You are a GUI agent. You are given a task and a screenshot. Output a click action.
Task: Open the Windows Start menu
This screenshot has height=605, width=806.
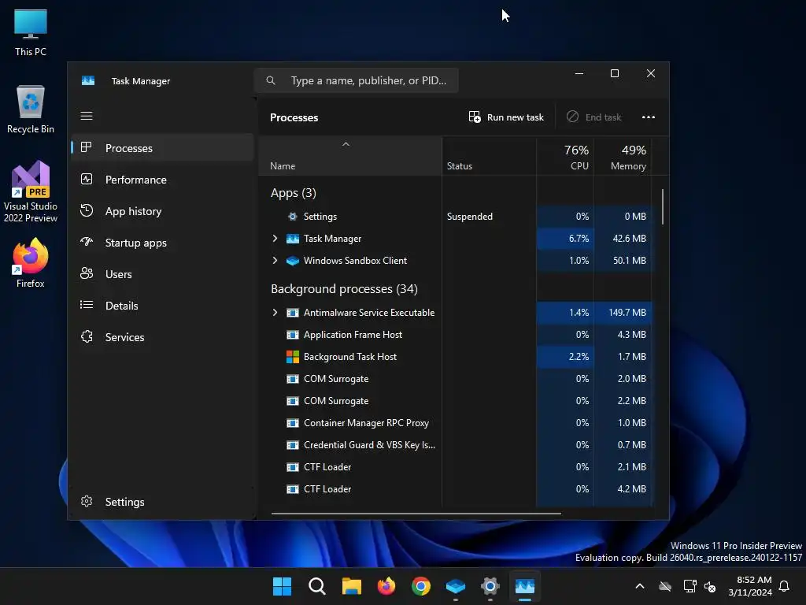pos(282,586)
